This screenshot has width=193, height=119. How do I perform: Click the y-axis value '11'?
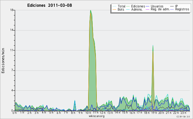click(x=12, y=50)
